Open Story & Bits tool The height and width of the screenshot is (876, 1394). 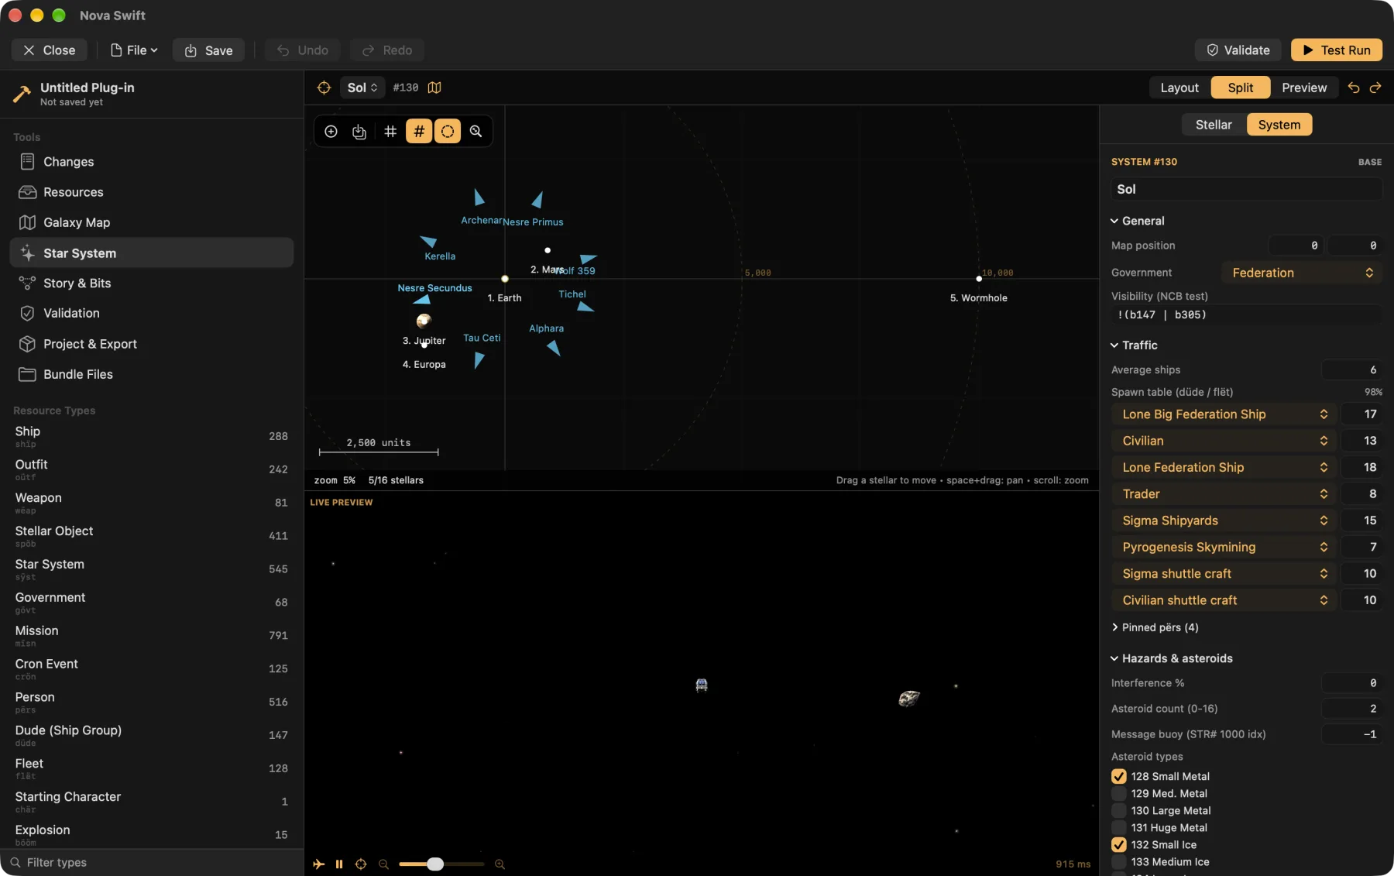pos(152,283)
